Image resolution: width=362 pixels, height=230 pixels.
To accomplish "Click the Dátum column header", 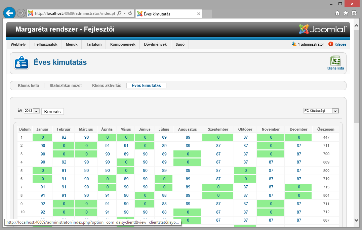I will [x=25, y=129].
